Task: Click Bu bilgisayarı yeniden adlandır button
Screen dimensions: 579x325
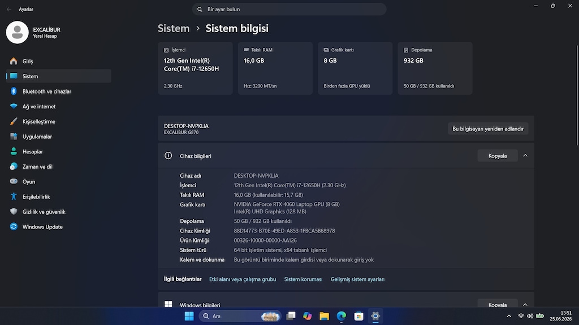Action: [x=488, y=129]
